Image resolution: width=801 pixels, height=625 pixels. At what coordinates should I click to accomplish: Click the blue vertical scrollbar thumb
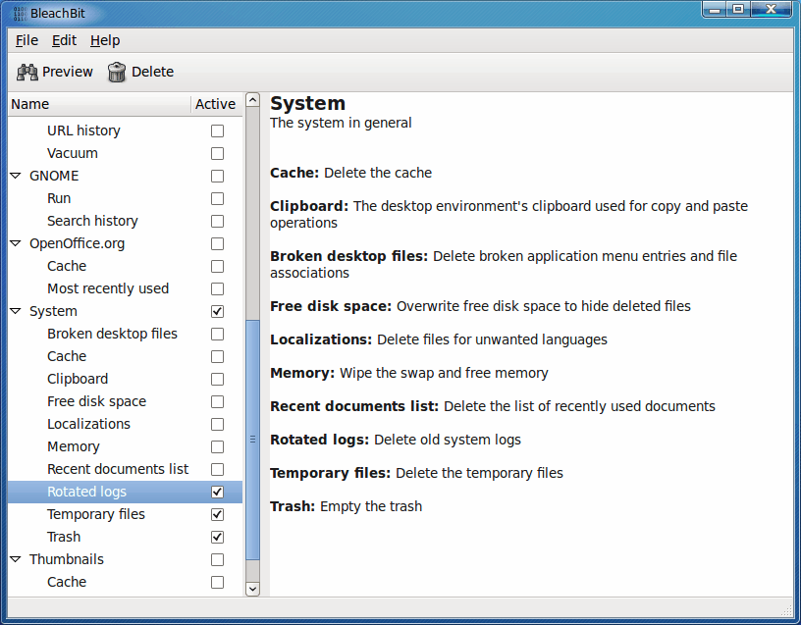pyautogui.click(x=253, y=440)
